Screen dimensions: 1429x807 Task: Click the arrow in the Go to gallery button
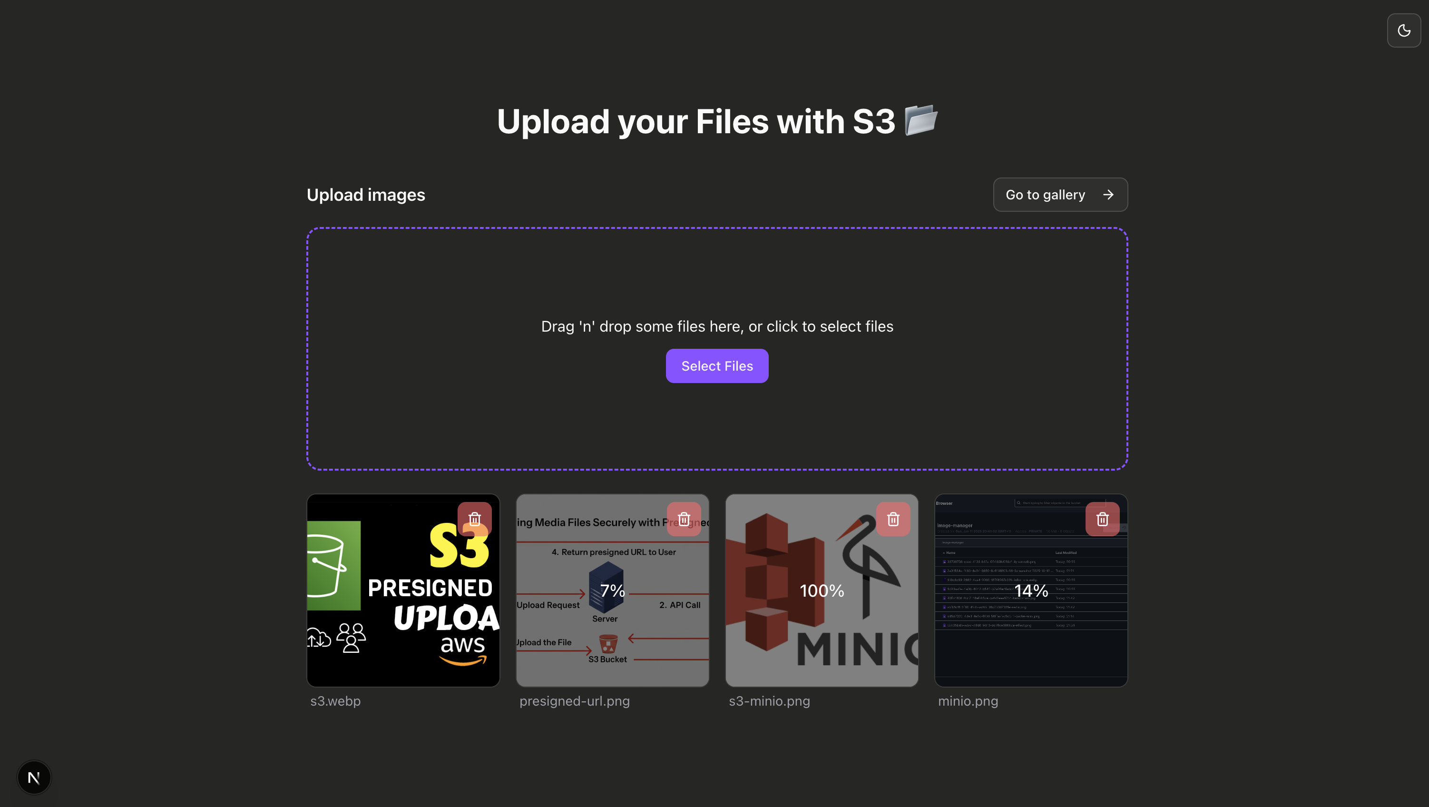tap(1108, 195)
